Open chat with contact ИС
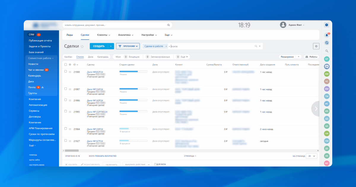356x187 pixels. [327, 104]
